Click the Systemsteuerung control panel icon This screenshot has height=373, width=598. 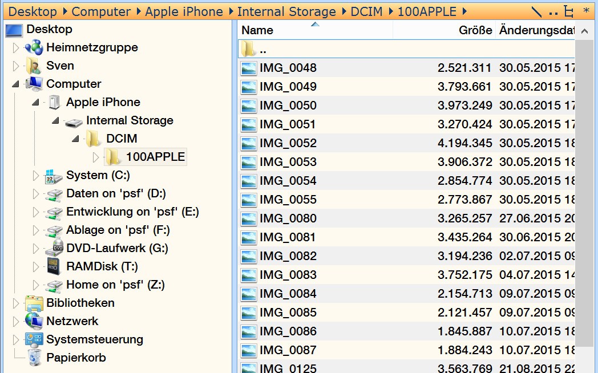(34, 339)
